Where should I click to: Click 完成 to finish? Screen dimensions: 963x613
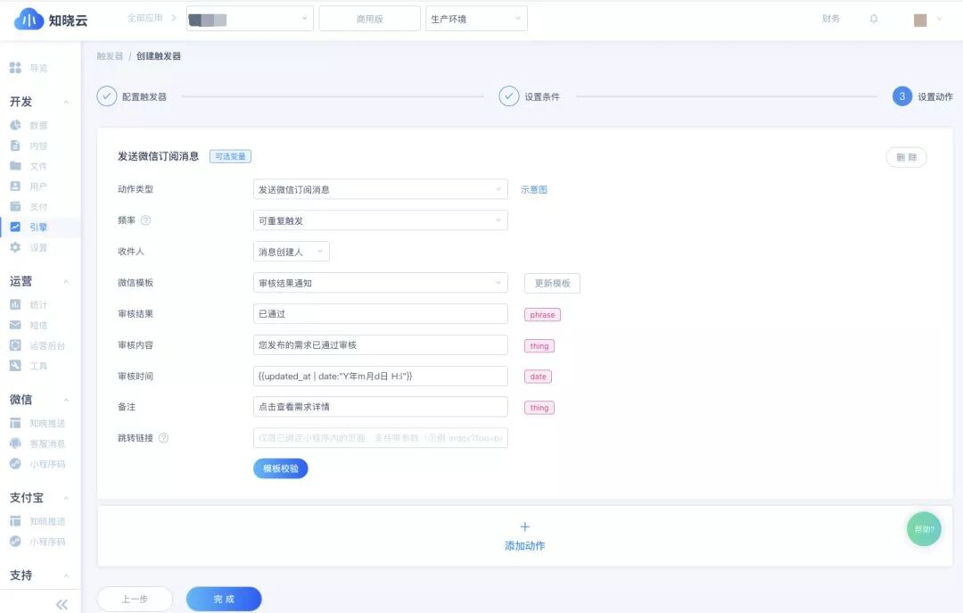(224, 599)
